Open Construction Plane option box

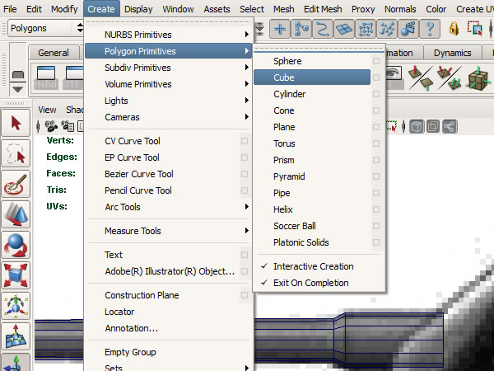tap(245, 295)
